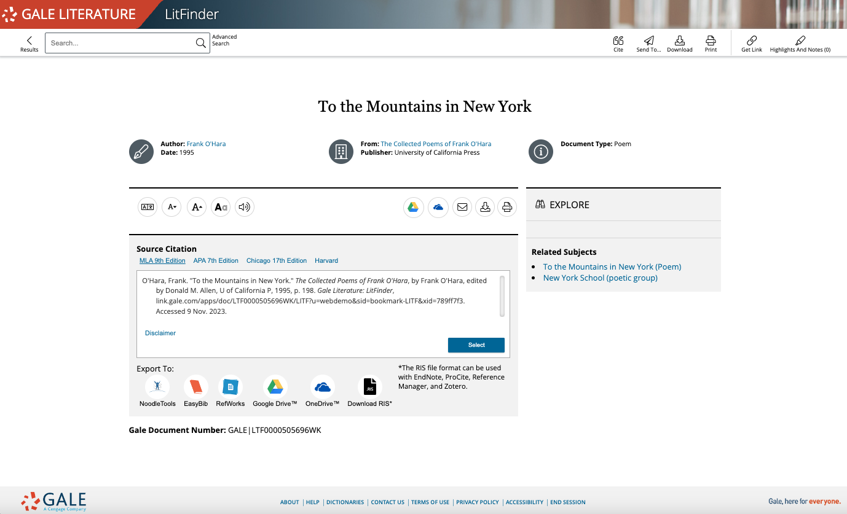This screenshot has width=847, height=514.
Task: Click the citation text in the box
Action: (315, 296)
